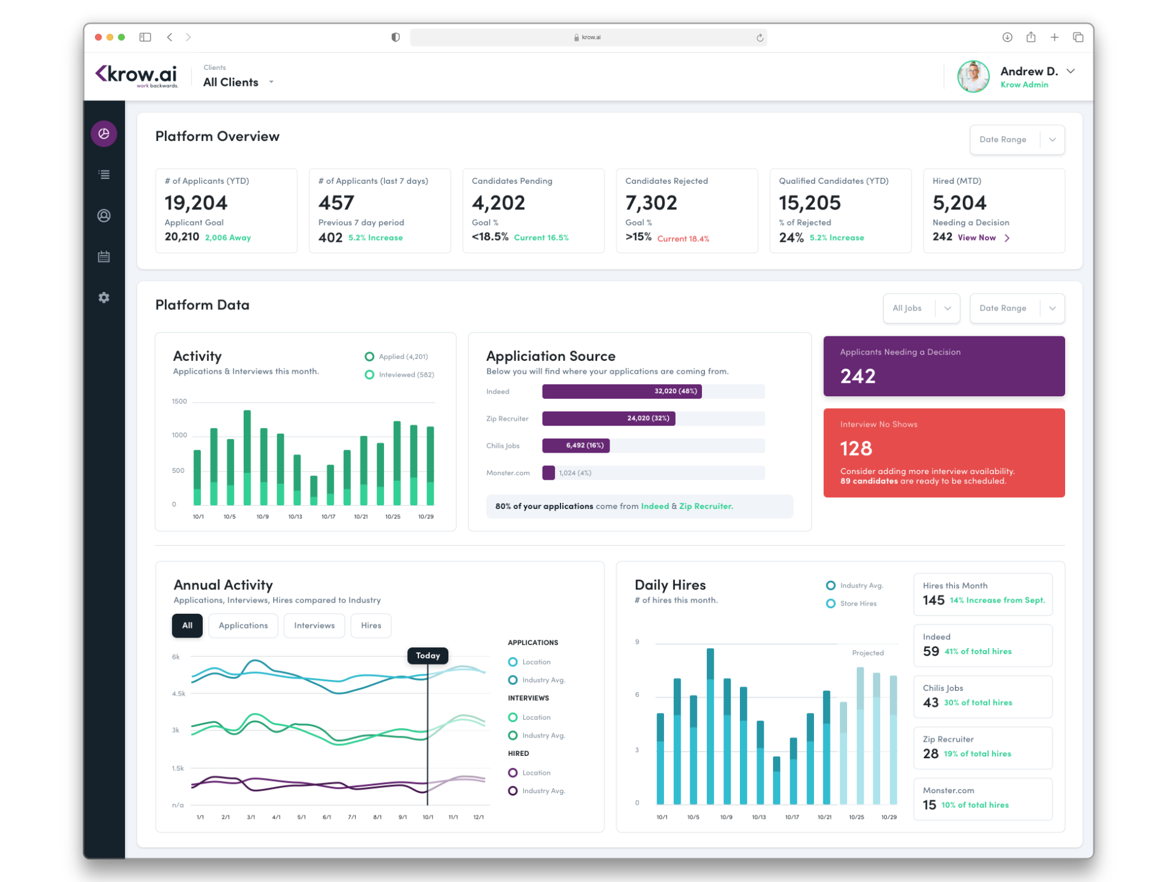Image resolution: width=1176 pixels, height=882 pixels.
Task: Open the Platform Overview Date Range dropdown
Action: [x=1017, y=140]
